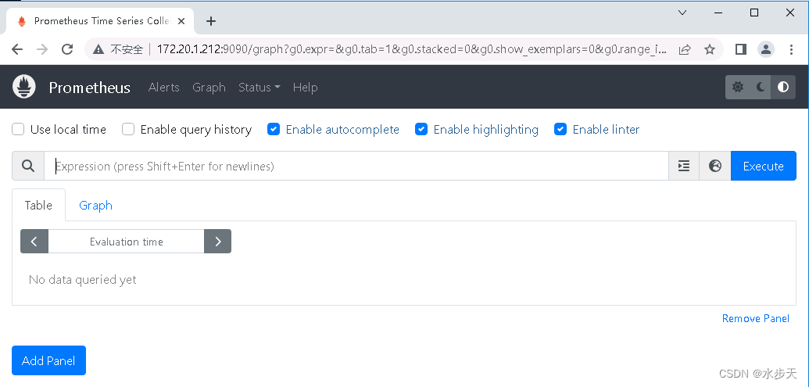Click Add Panel button
The image size is (809, 387).
pos(48,360)
